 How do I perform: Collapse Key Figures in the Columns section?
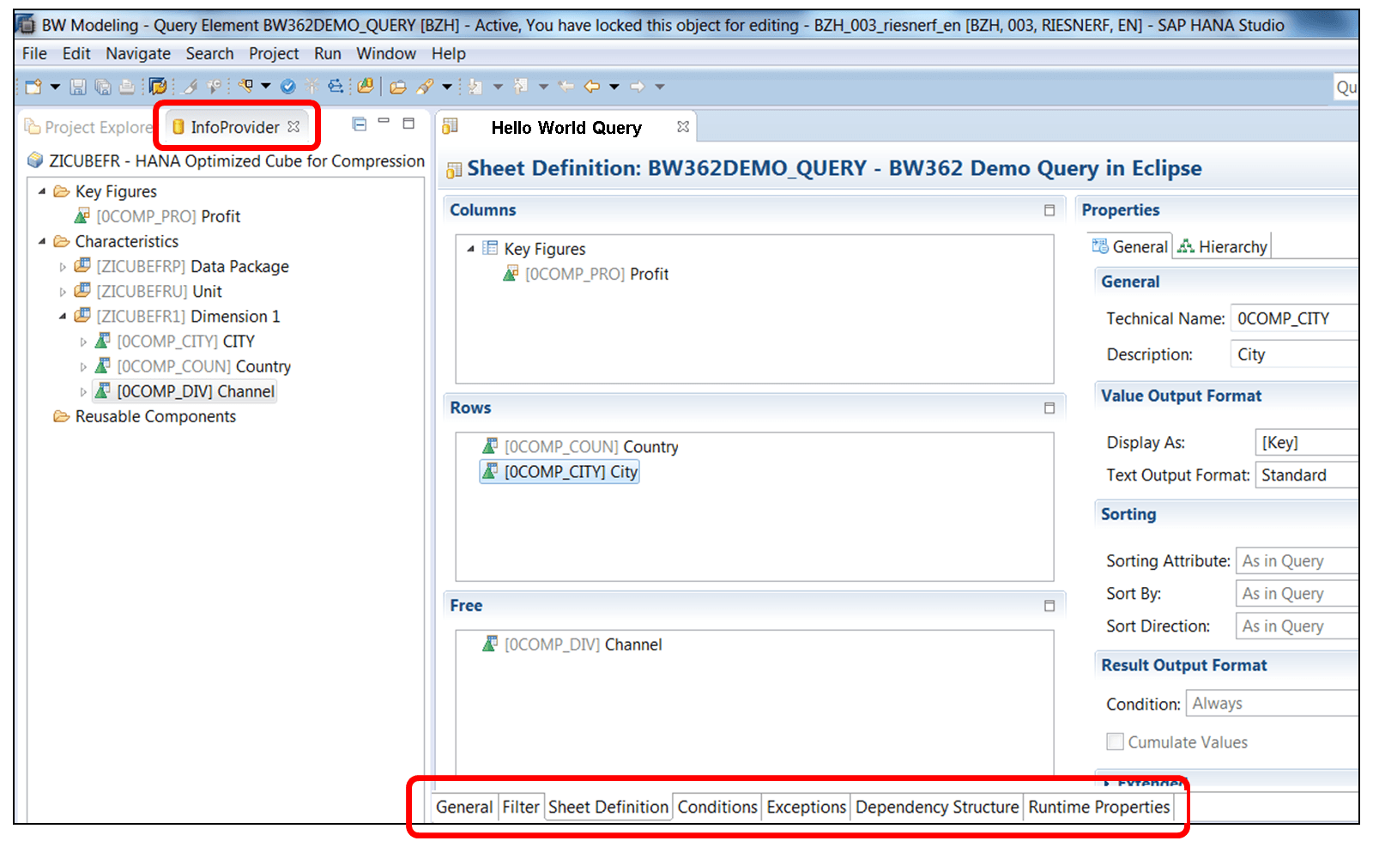pyautogui.click(x=471, y=249)
